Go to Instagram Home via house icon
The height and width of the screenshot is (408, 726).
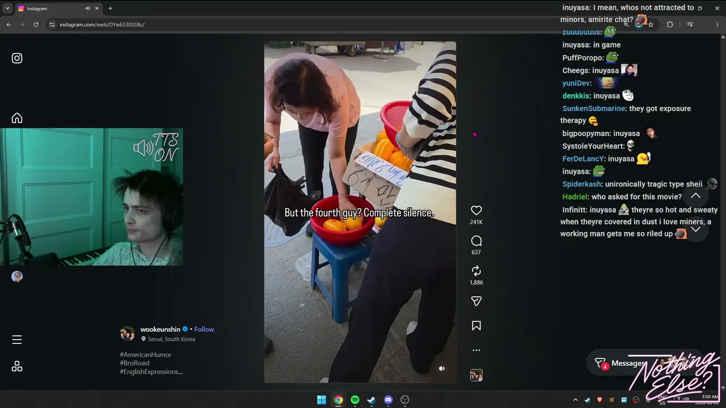coord(17,118)
